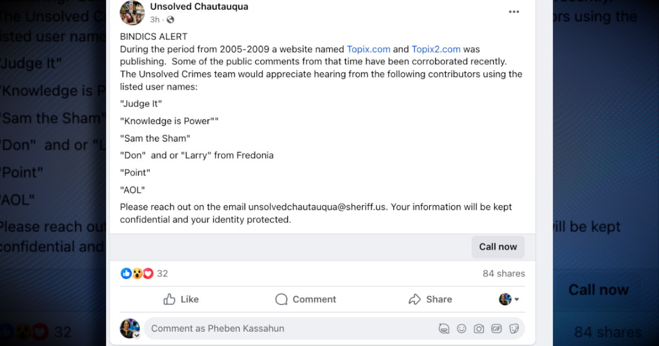Attach a photo using camera icon
The image size is (659, 346).
pyautogui.click(x=479, y=328)
